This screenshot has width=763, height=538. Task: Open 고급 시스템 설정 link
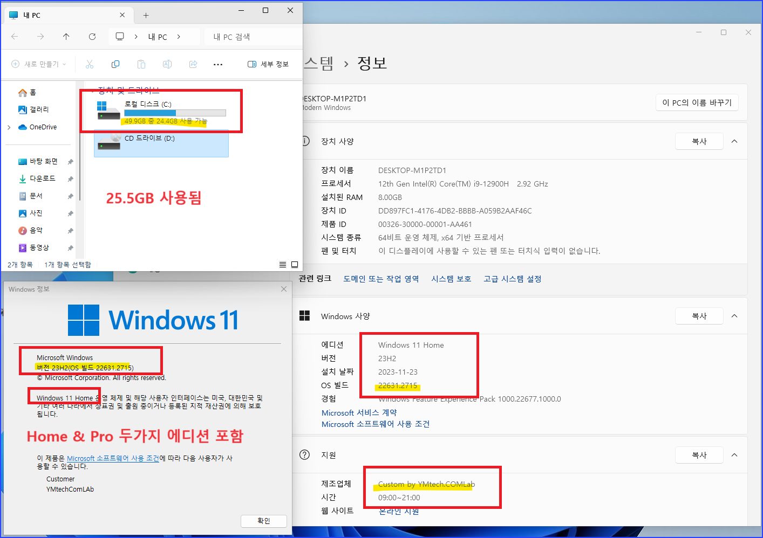(513, 279)
